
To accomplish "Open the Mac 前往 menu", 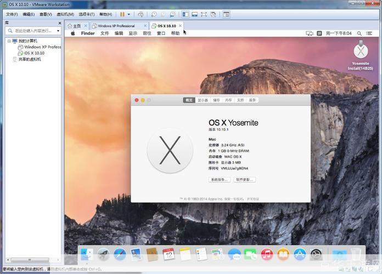I will (x=147, y=33).
